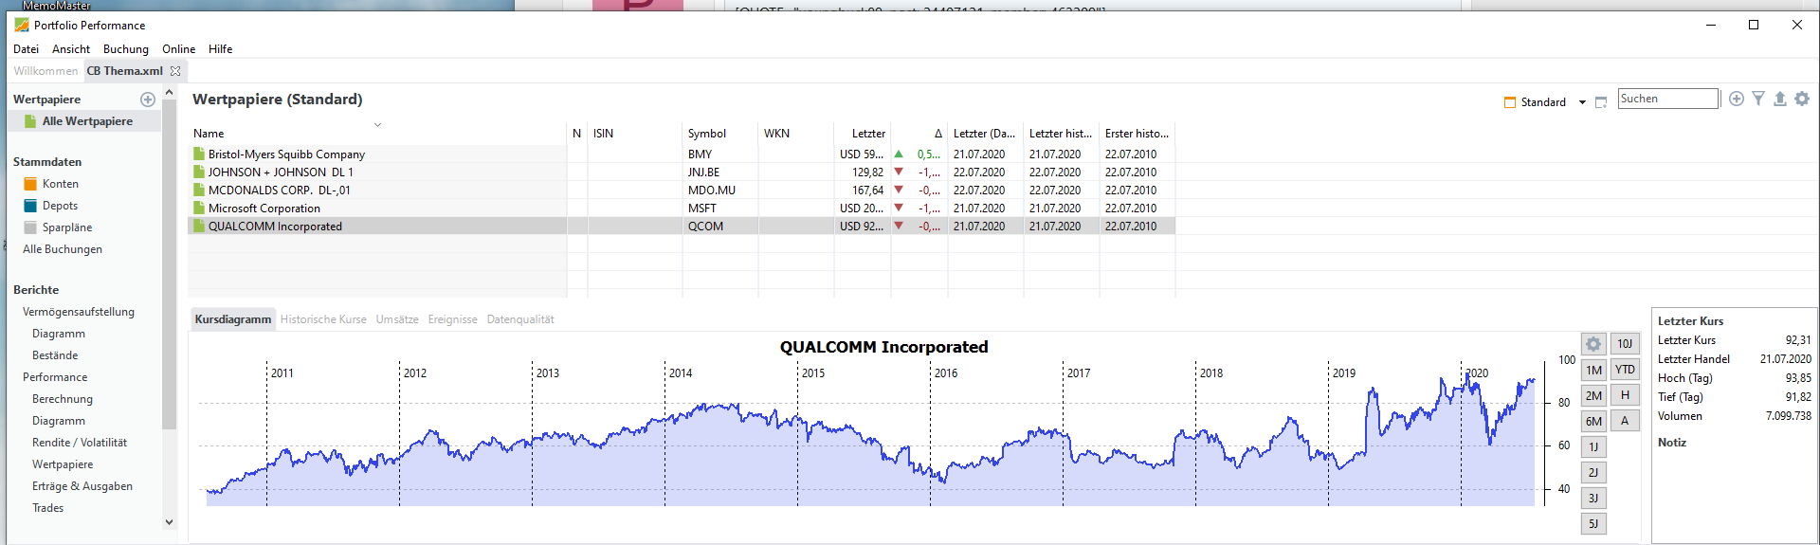Open Berechnung under Performance
The image size is (1820, 545).
[x=63, y=399]
